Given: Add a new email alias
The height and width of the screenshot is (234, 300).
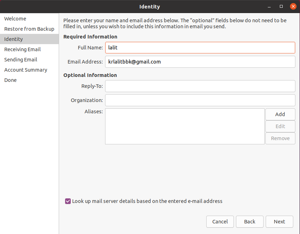Looking at the screenshot, I should [x=280, y=114].
